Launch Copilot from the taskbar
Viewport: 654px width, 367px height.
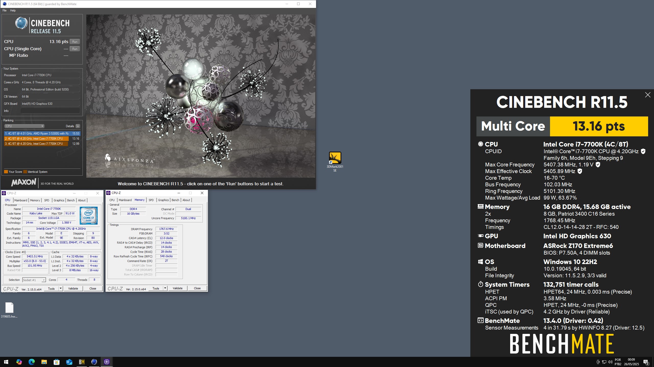19,362
